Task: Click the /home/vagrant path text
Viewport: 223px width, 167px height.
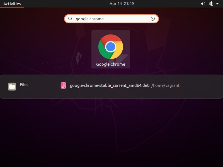Action: 166,85
